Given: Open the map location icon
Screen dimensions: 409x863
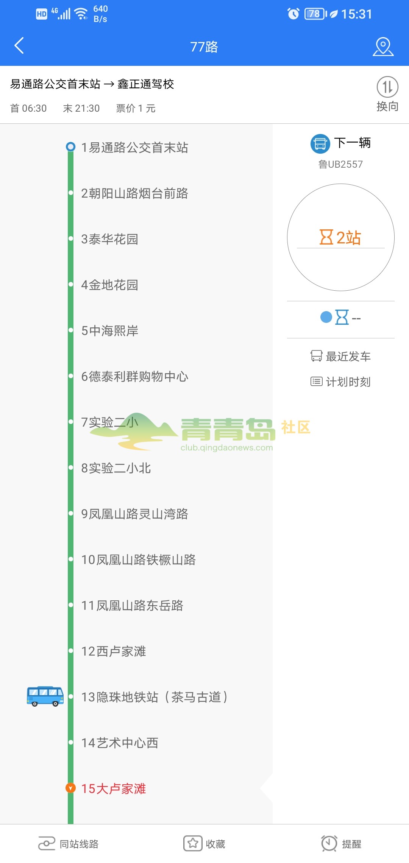Looking at the screenshot, I should coord(383,47).
